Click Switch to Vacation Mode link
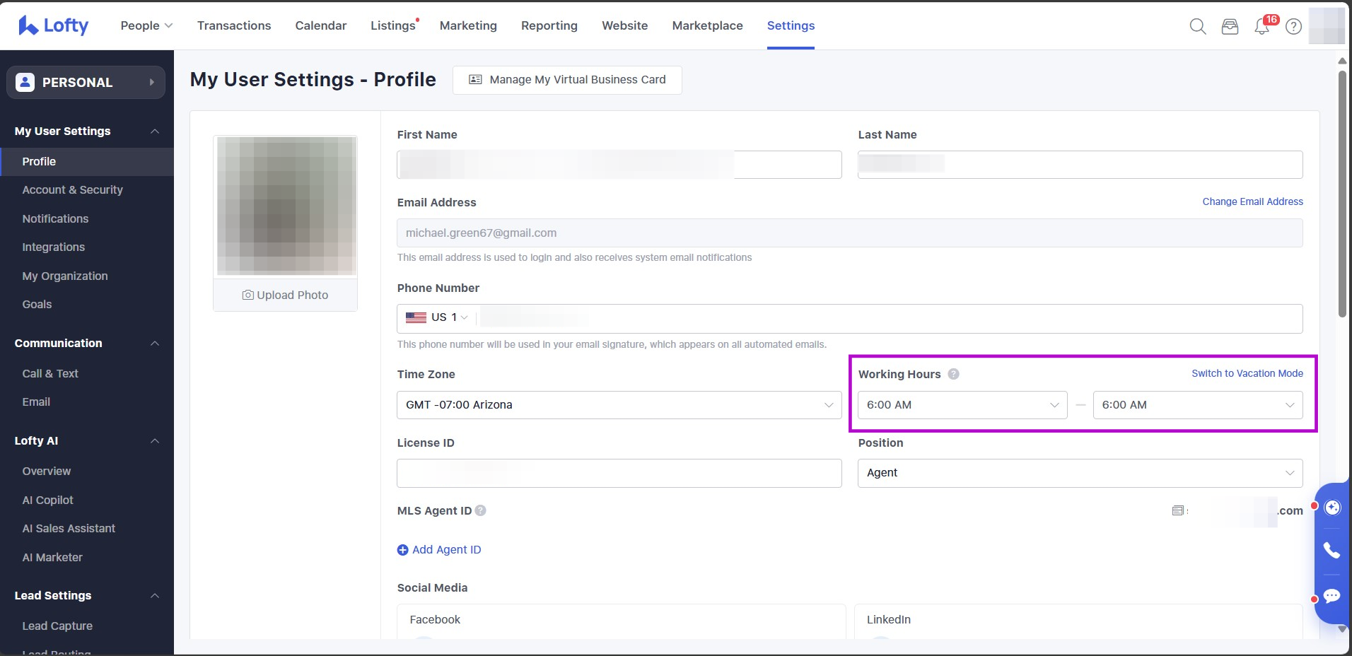Screen dimensions: 1352x656 (1247, 373)
